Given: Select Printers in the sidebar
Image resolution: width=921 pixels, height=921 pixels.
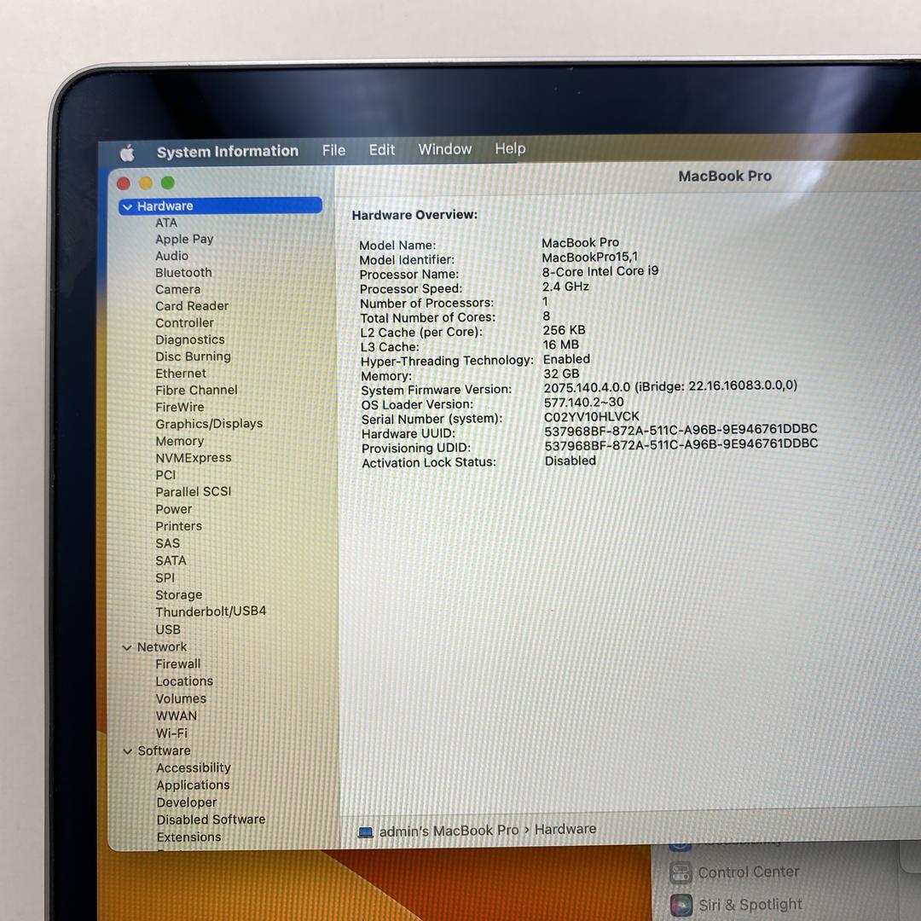Looking at the screenshot, I should click(178, 526).
